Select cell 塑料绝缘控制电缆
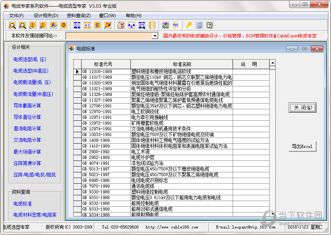 (182, 192)
